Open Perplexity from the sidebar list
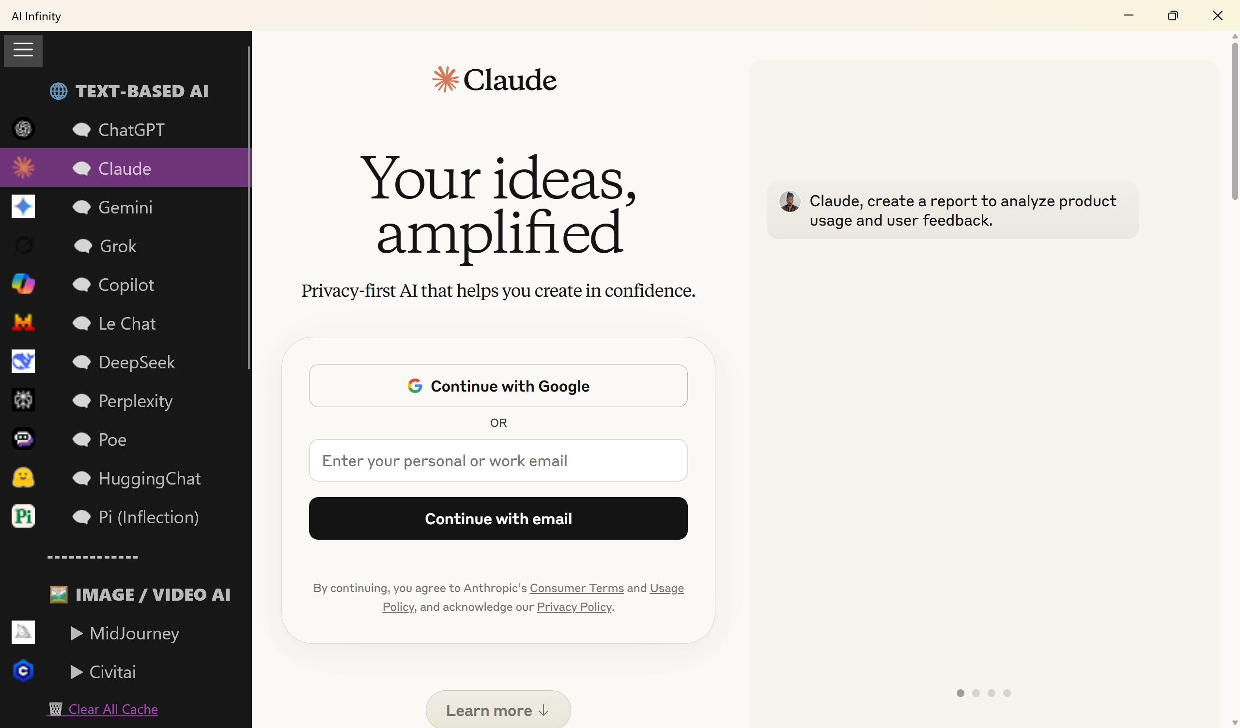1240x728 pixels. (x=135, y=401)
